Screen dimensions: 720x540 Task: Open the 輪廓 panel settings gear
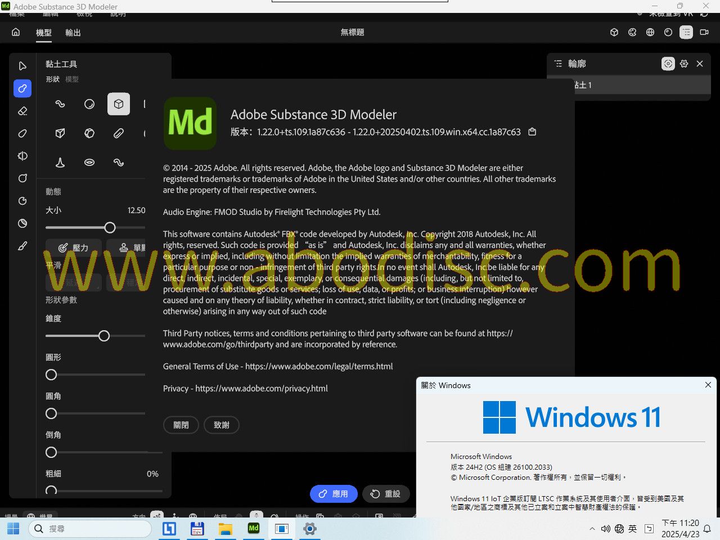point(684,64)
